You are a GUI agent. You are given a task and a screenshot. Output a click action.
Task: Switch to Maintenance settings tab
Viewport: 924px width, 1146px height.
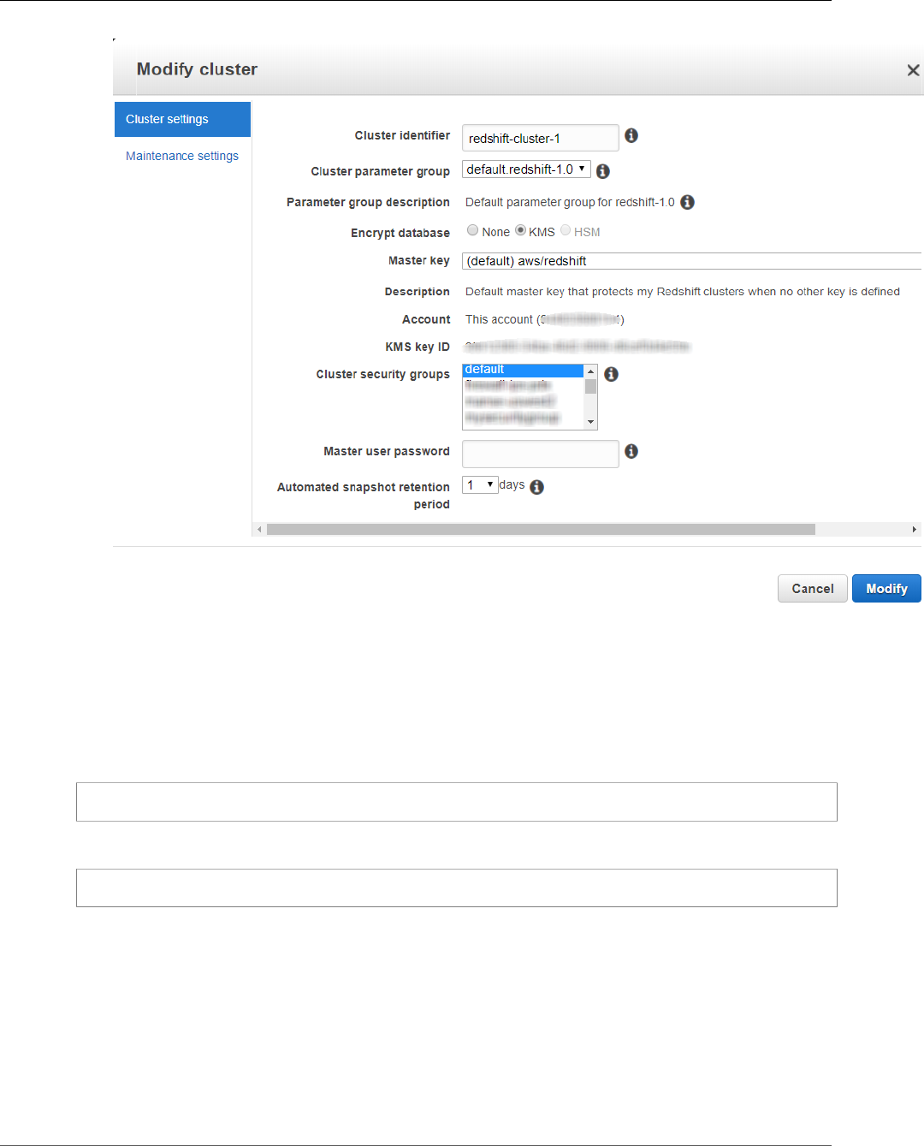click(x=182, y=156)
